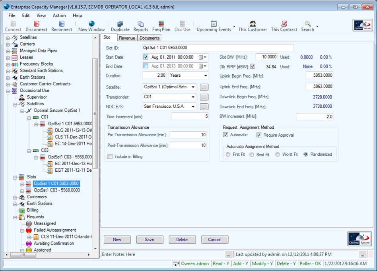The height and width of the screenshot is (271, 377).
Task: Toggle the Dlk EIRP checkbox
Action: tap(253, 66)
